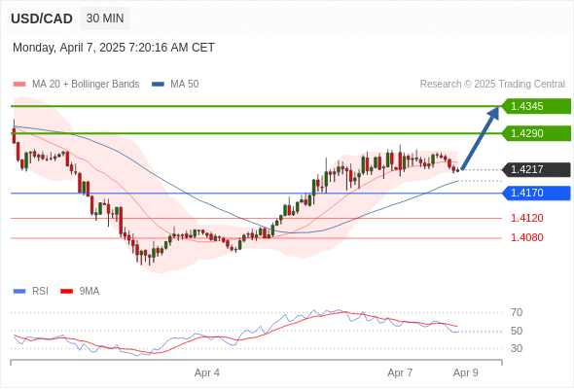Click the Apr 4 date axis label
This screenshot has width=574, height=389.
pyautogui.click(x=207, y=372)
